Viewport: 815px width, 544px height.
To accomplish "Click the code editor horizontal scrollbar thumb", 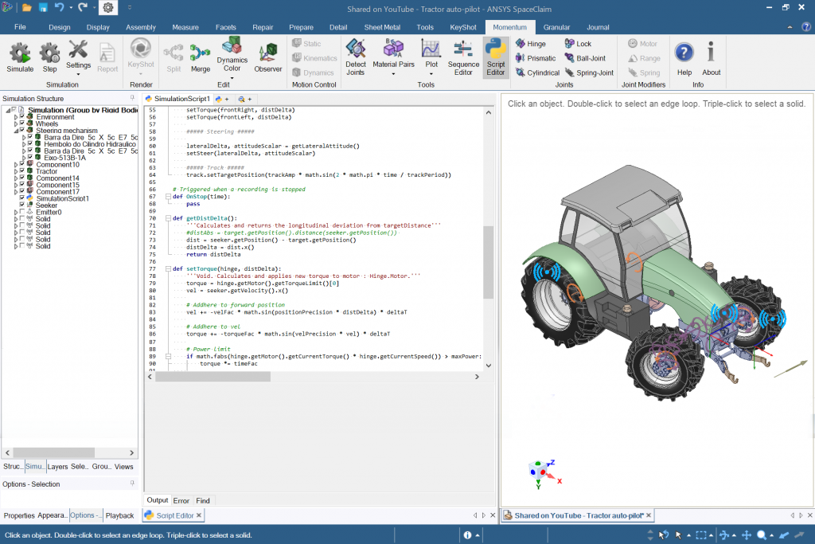I will click(x=213, y=377).
